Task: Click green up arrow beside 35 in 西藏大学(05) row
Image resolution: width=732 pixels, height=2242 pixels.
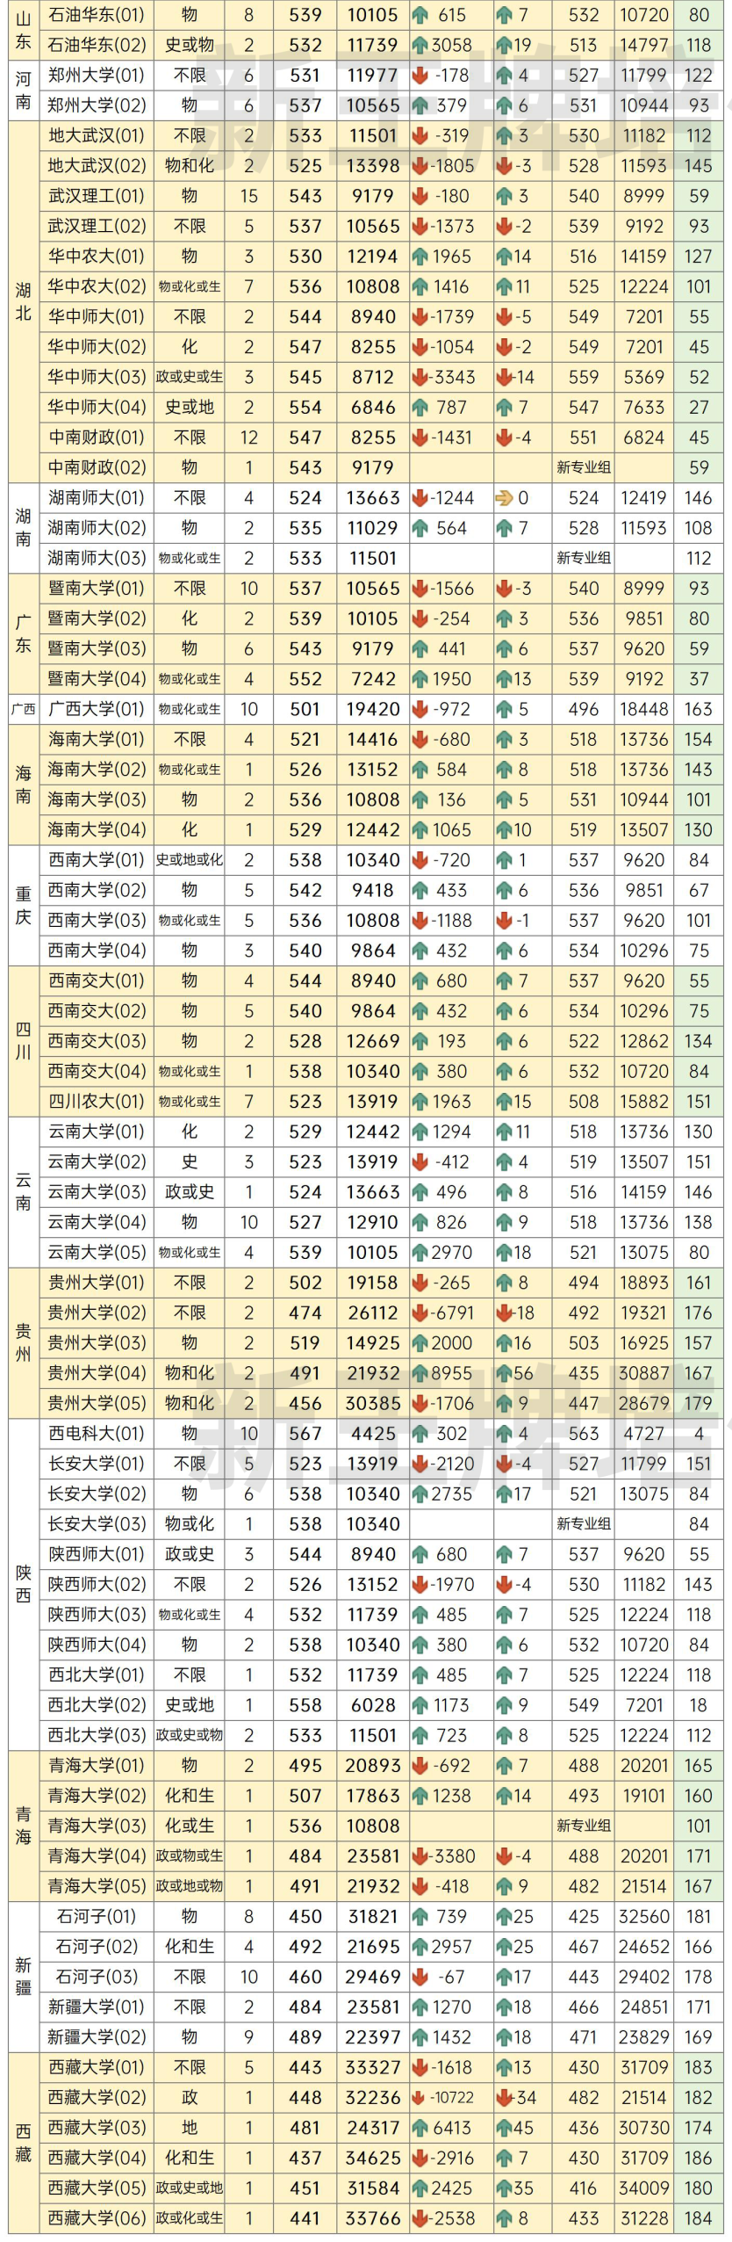Action: coord(504,2188)
